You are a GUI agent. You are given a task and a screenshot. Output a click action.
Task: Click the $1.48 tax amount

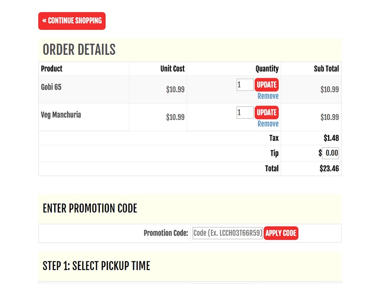pos(331,138)
